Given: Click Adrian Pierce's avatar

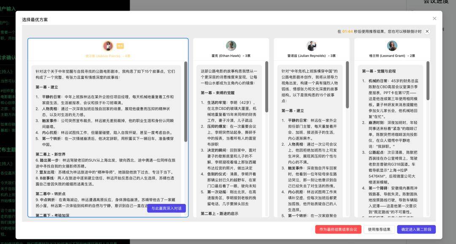Looking at the screenshot, I should (x=108, y=46).
